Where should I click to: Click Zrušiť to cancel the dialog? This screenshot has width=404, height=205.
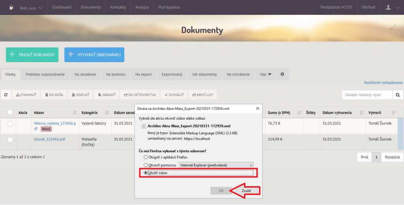click(246, 190)
